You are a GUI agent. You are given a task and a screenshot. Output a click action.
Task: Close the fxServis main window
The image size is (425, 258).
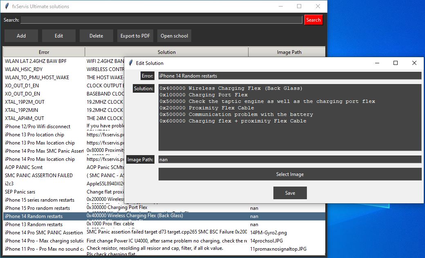[x=318, y=6]
